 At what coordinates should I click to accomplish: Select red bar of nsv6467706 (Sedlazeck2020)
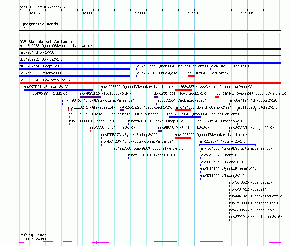150,83
